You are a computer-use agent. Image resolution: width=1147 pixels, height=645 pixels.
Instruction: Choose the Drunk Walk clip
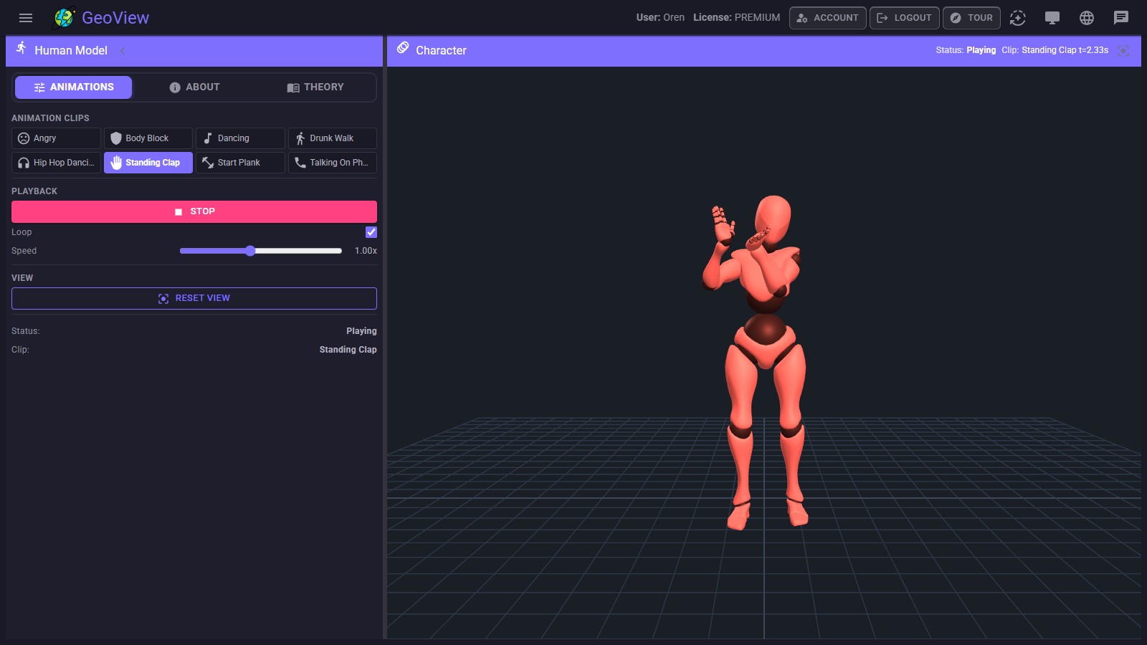click(x=333, y=138)
